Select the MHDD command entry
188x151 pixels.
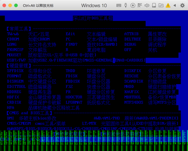(x=129, y=87)
